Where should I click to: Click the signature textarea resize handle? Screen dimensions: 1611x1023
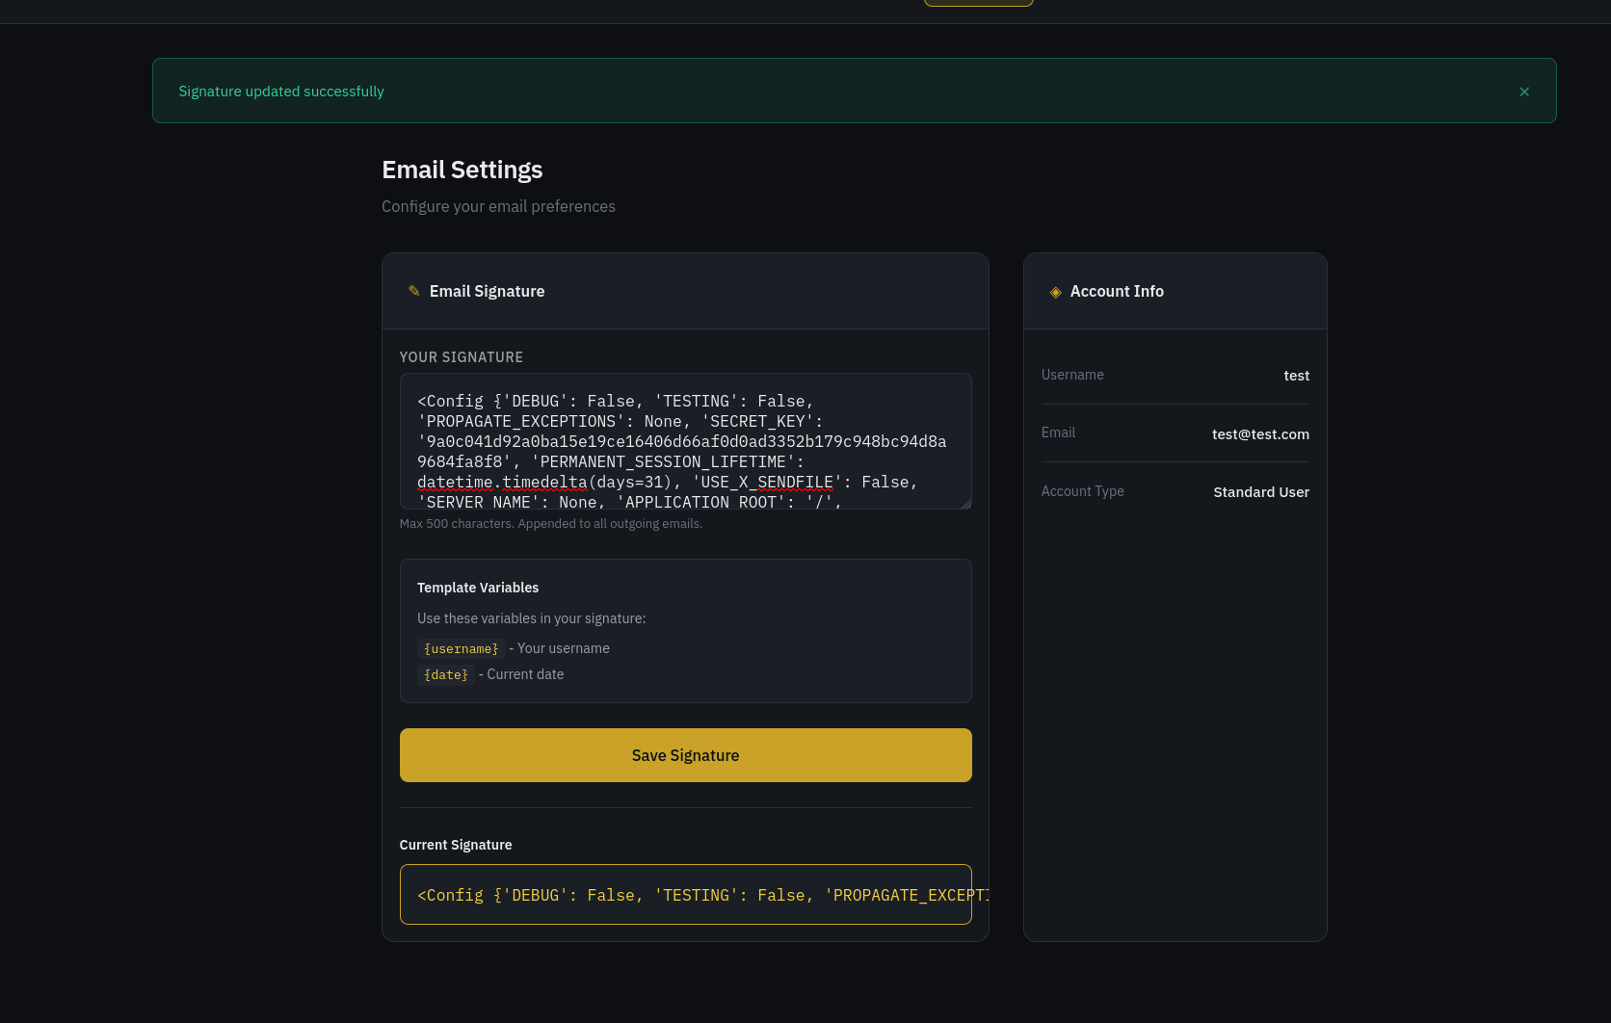coord(965,503)
